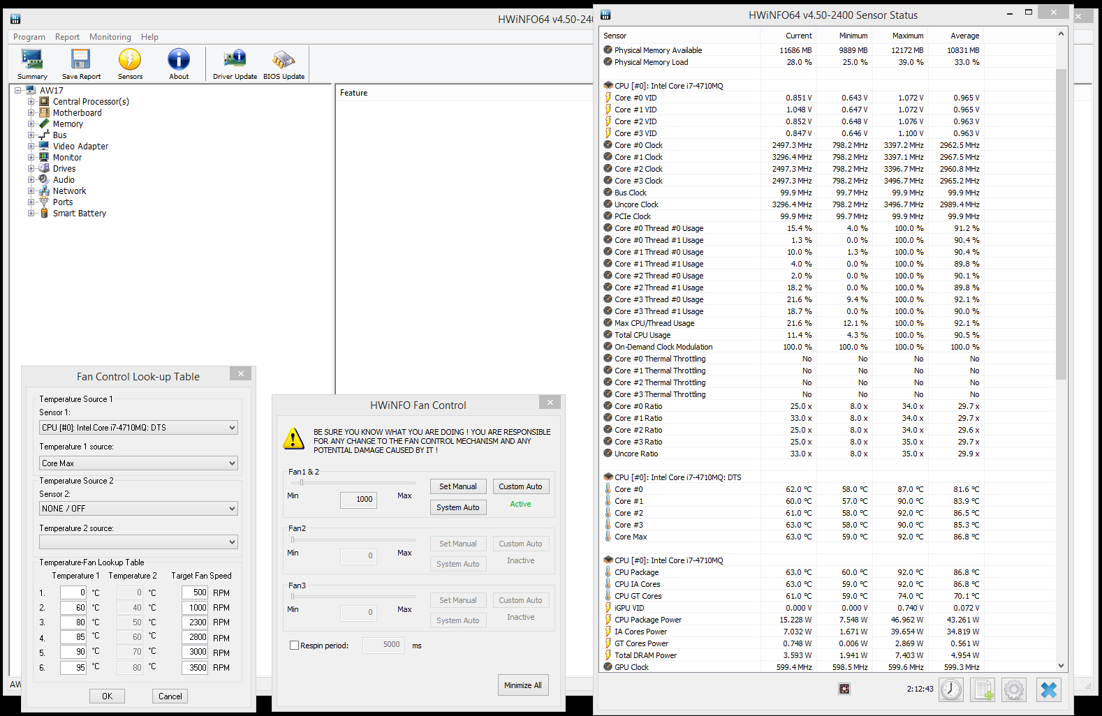Image resolution: width=1102 pixels, height=716 pixels.
Task: Expand the Bus tree node
Action: point(31,135)
